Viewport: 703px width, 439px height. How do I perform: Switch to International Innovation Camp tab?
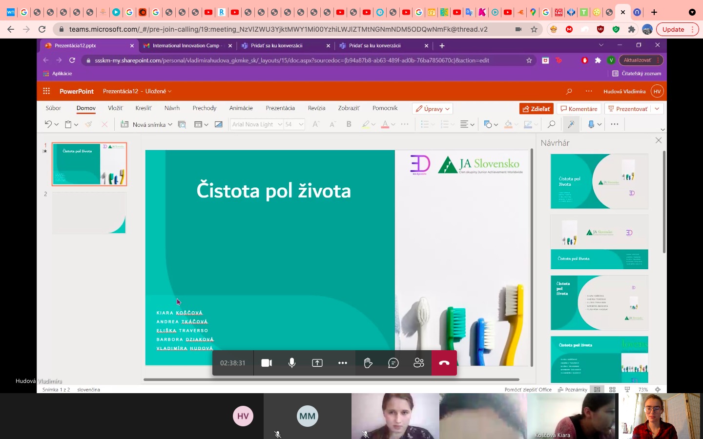(x=187, y=46)
